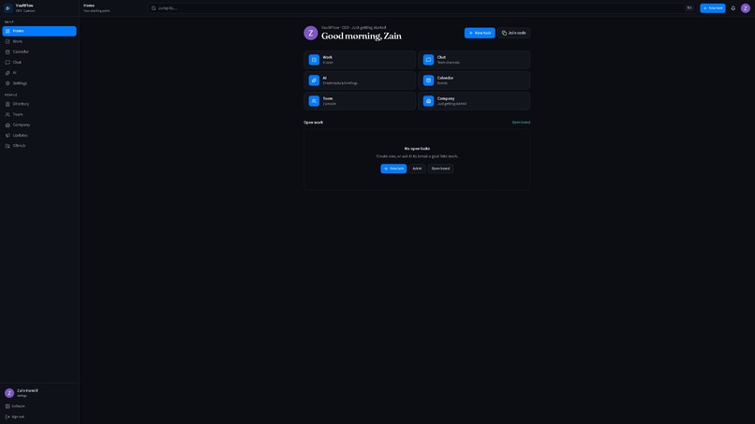Click Open board button under No open tasks
755x424 pixels.
coord(440,168)
